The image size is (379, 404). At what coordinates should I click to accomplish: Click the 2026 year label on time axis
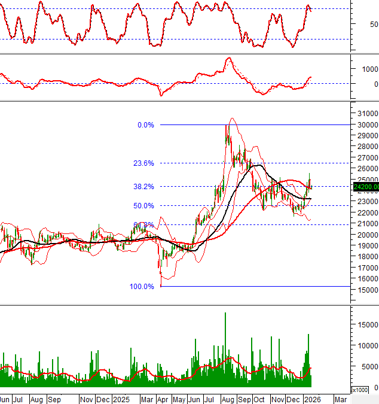(x=312, y=399)
